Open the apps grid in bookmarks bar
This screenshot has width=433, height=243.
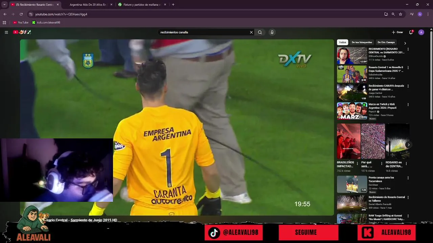coord(4,23)
